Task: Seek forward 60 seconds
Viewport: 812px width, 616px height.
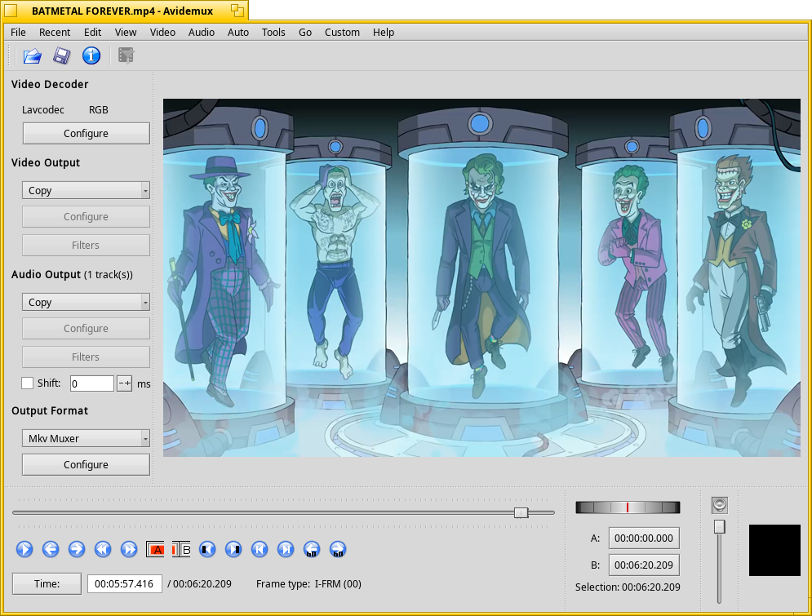Action: point(338,549)
